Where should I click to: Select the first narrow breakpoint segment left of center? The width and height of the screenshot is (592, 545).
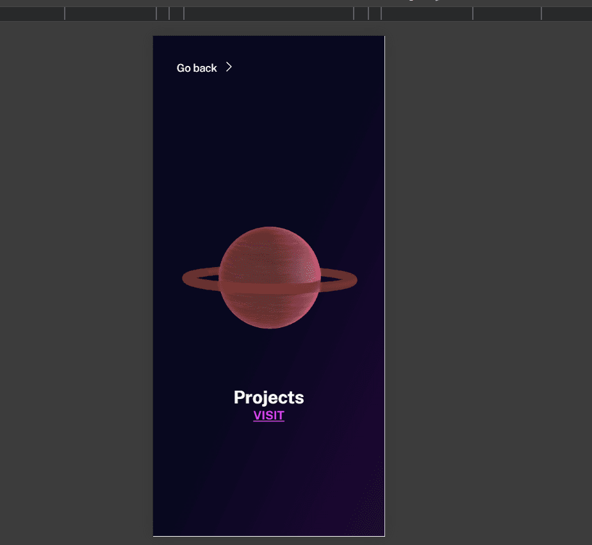177,13
